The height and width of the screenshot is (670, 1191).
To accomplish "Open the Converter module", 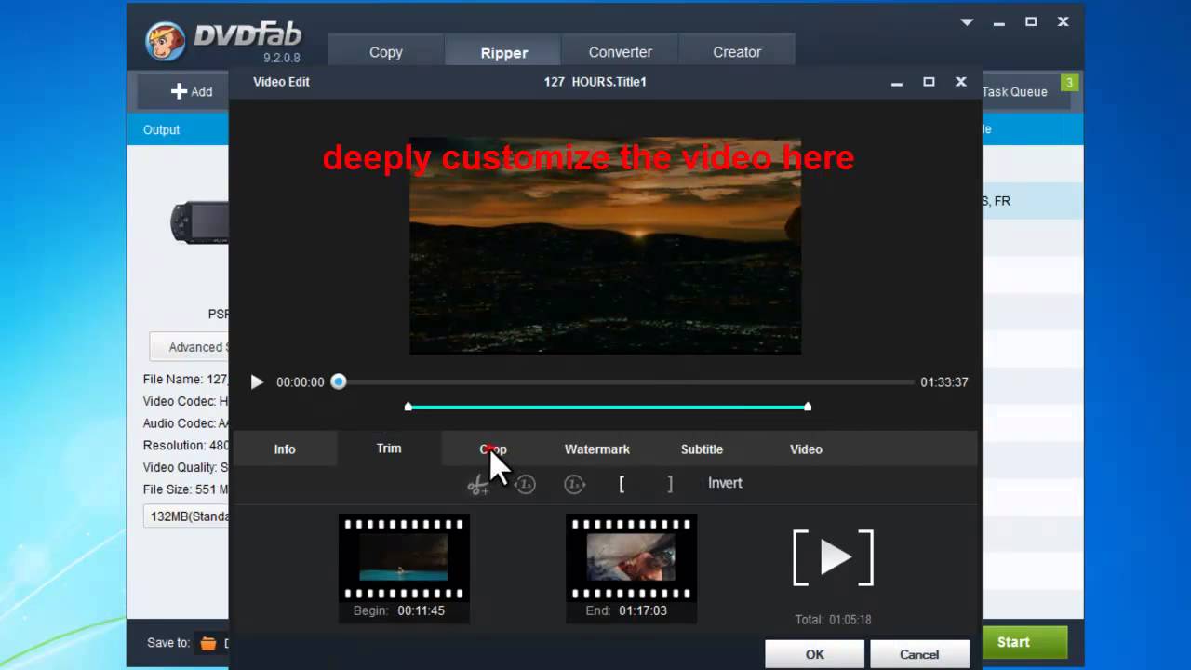I will [x=621, y=52].
